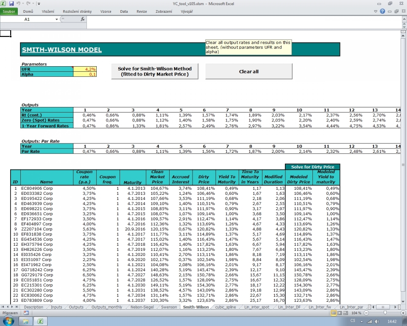This screenshot has width=407, height=326.
Task: Click the zoom in plus icon
Action: pos(403,312)
